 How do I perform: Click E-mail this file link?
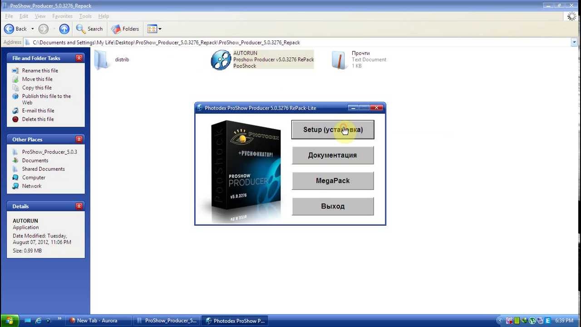tap(38, 110)
